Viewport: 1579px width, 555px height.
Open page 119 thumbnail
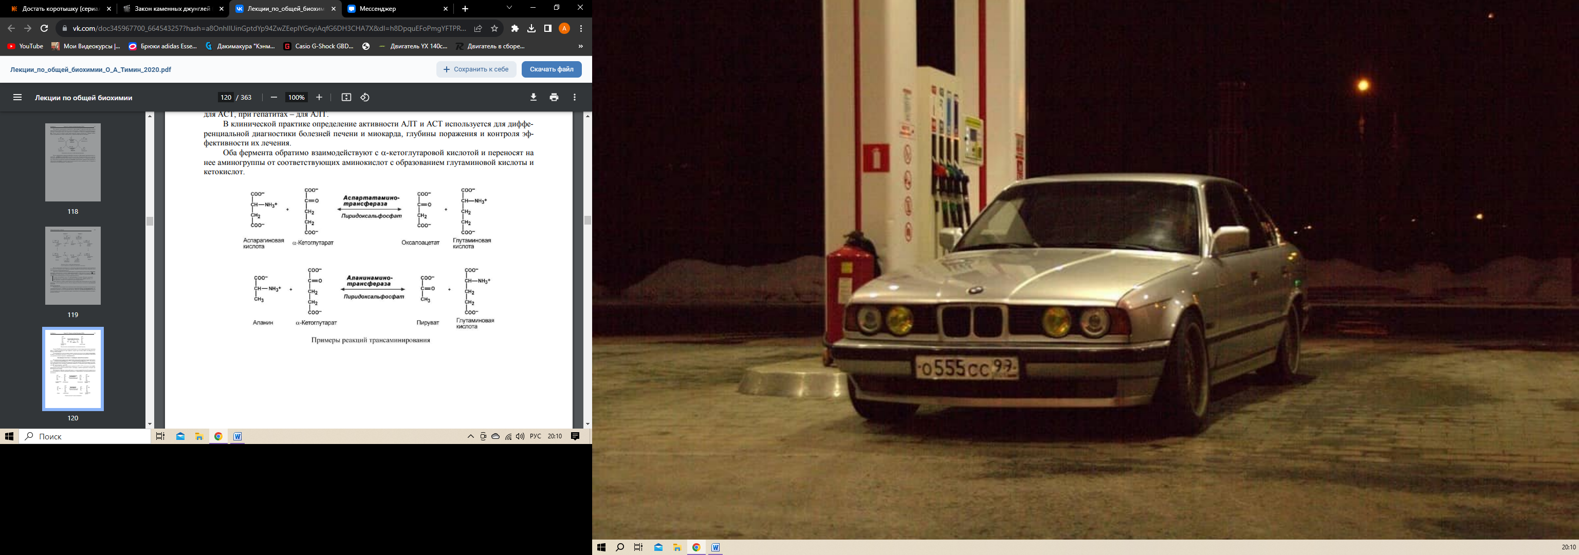(x=73, y=266)
